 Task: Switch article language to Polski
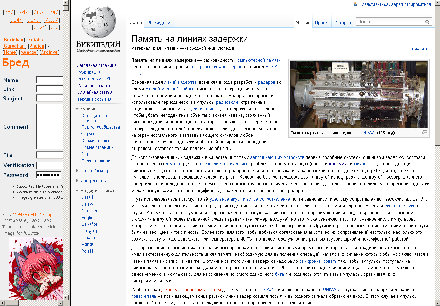[87, 251]
